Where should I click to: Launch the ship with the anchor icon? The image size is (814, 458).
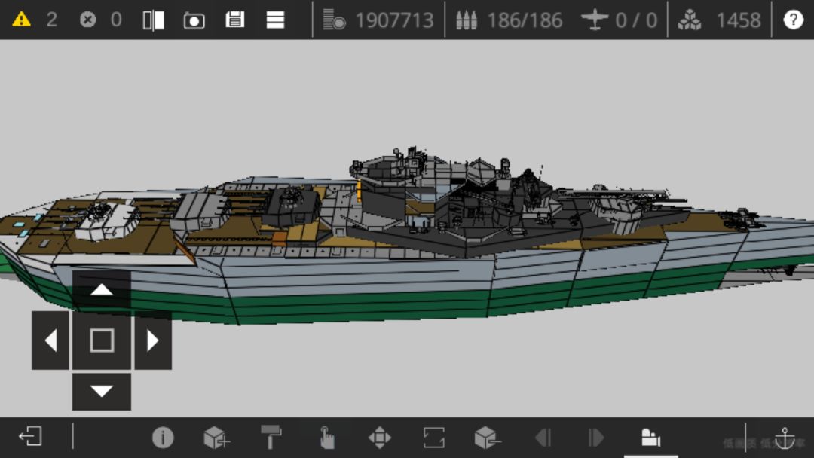(x=785, y=438)
